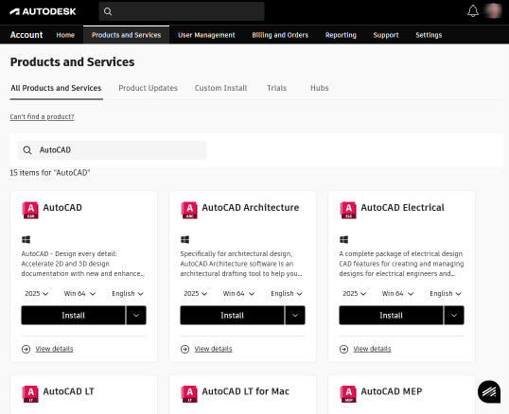Click the AutoCAD LT for Mac icon
This screenshot has height=414, width=509.
click(189, 394)
